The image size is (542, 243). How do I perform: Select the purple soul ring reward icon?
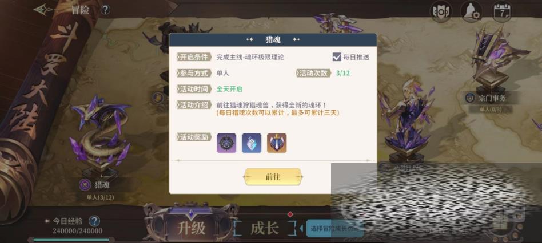(226, 143)
